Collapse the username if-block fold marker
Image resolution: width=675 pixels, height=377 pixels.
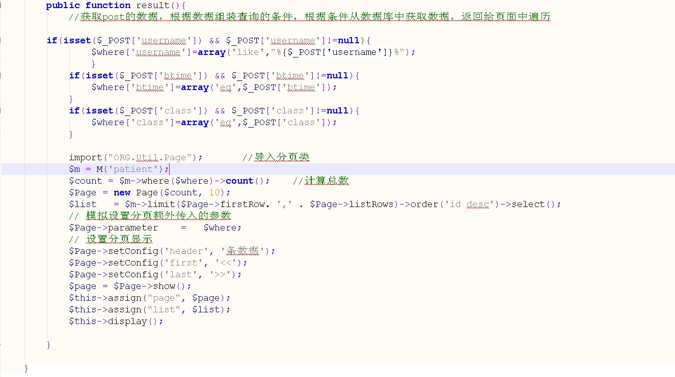(x=1, y=40)
